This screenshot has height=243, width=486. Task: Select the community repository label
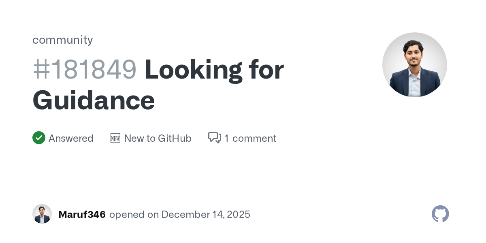63,40
